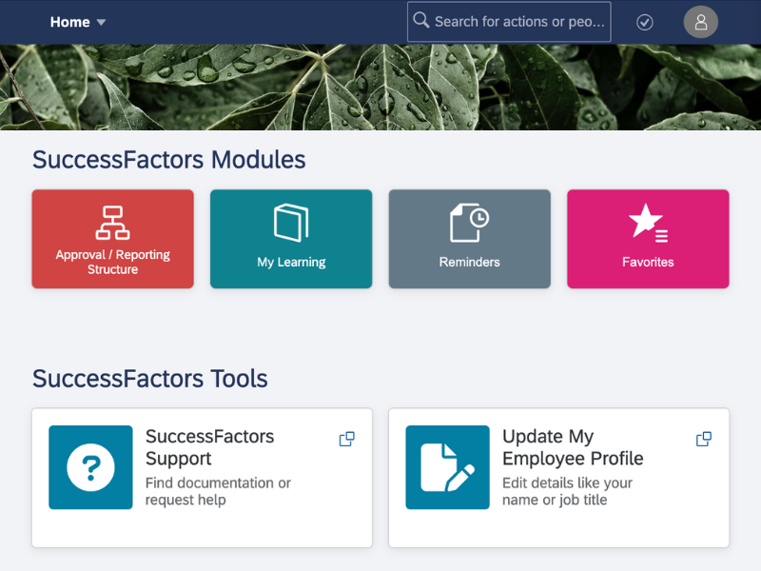Click the org chart icon on the red tile
This screenshot has height=571, width=761.
[112, 223]
